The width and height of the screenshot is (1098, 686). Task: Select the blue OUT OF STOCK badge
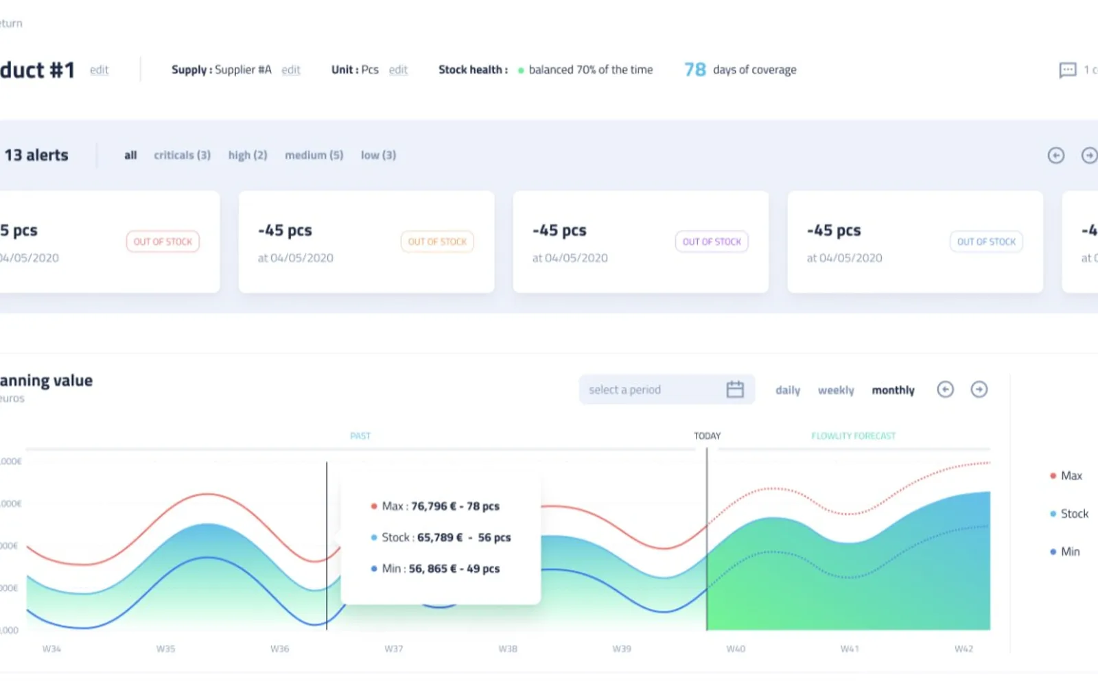[x=986, y=241]
